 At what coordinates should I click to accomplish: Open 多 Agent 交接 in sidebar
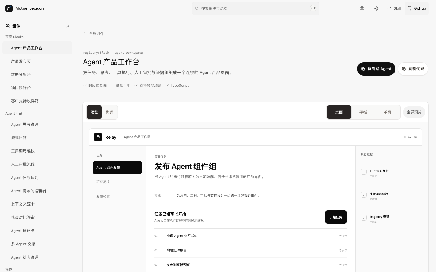[x=37, y=244]
